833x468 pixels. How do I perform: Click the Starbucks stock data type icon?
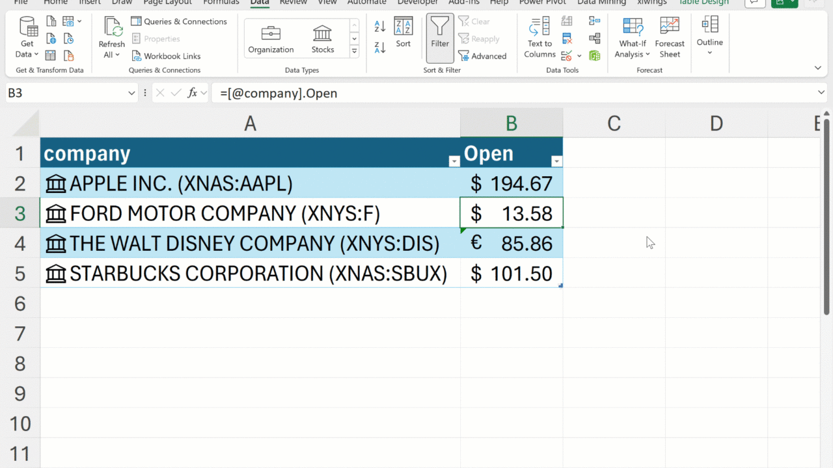click(56, 274)
